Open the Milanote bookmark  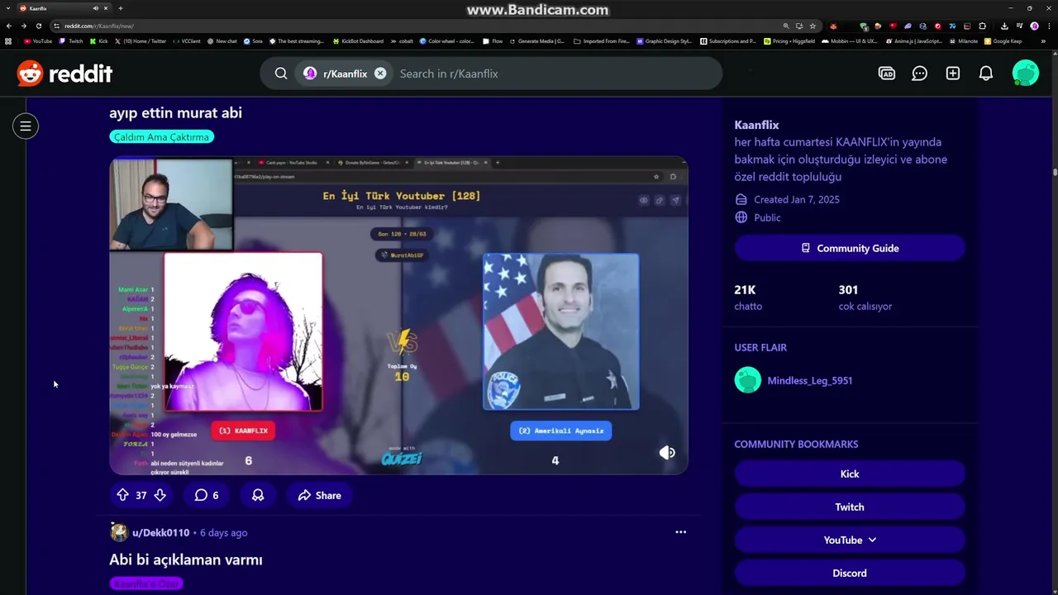pyautogui.click(x=963, y=40)
